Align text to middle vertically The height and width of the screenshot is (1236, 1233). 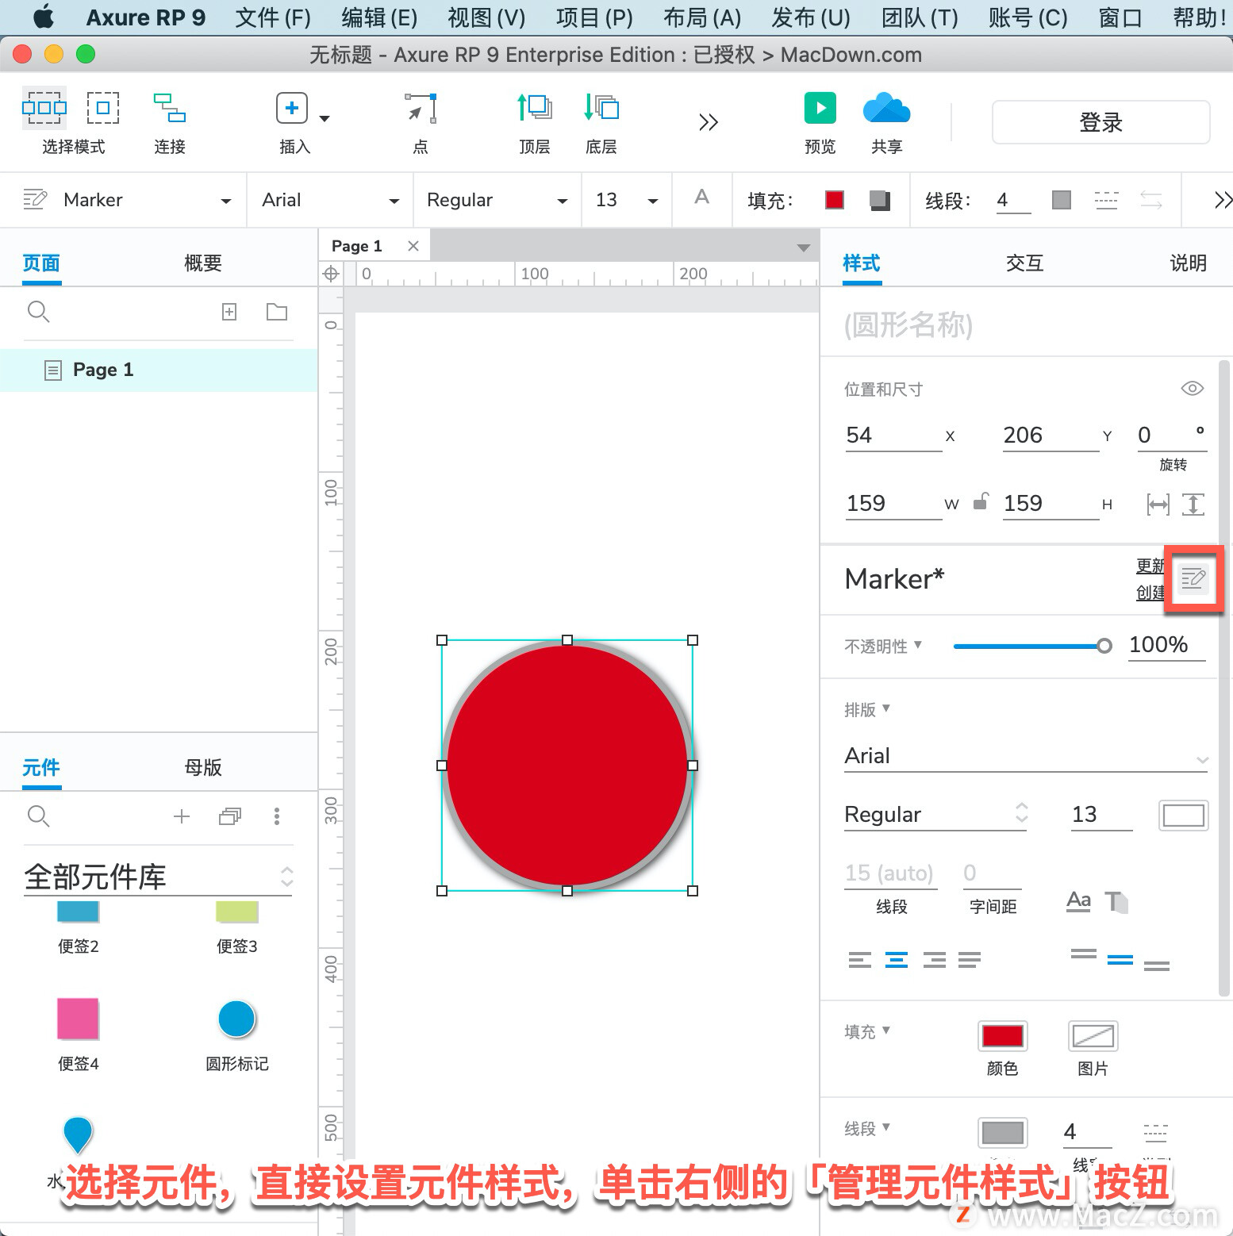[1120, 960]
